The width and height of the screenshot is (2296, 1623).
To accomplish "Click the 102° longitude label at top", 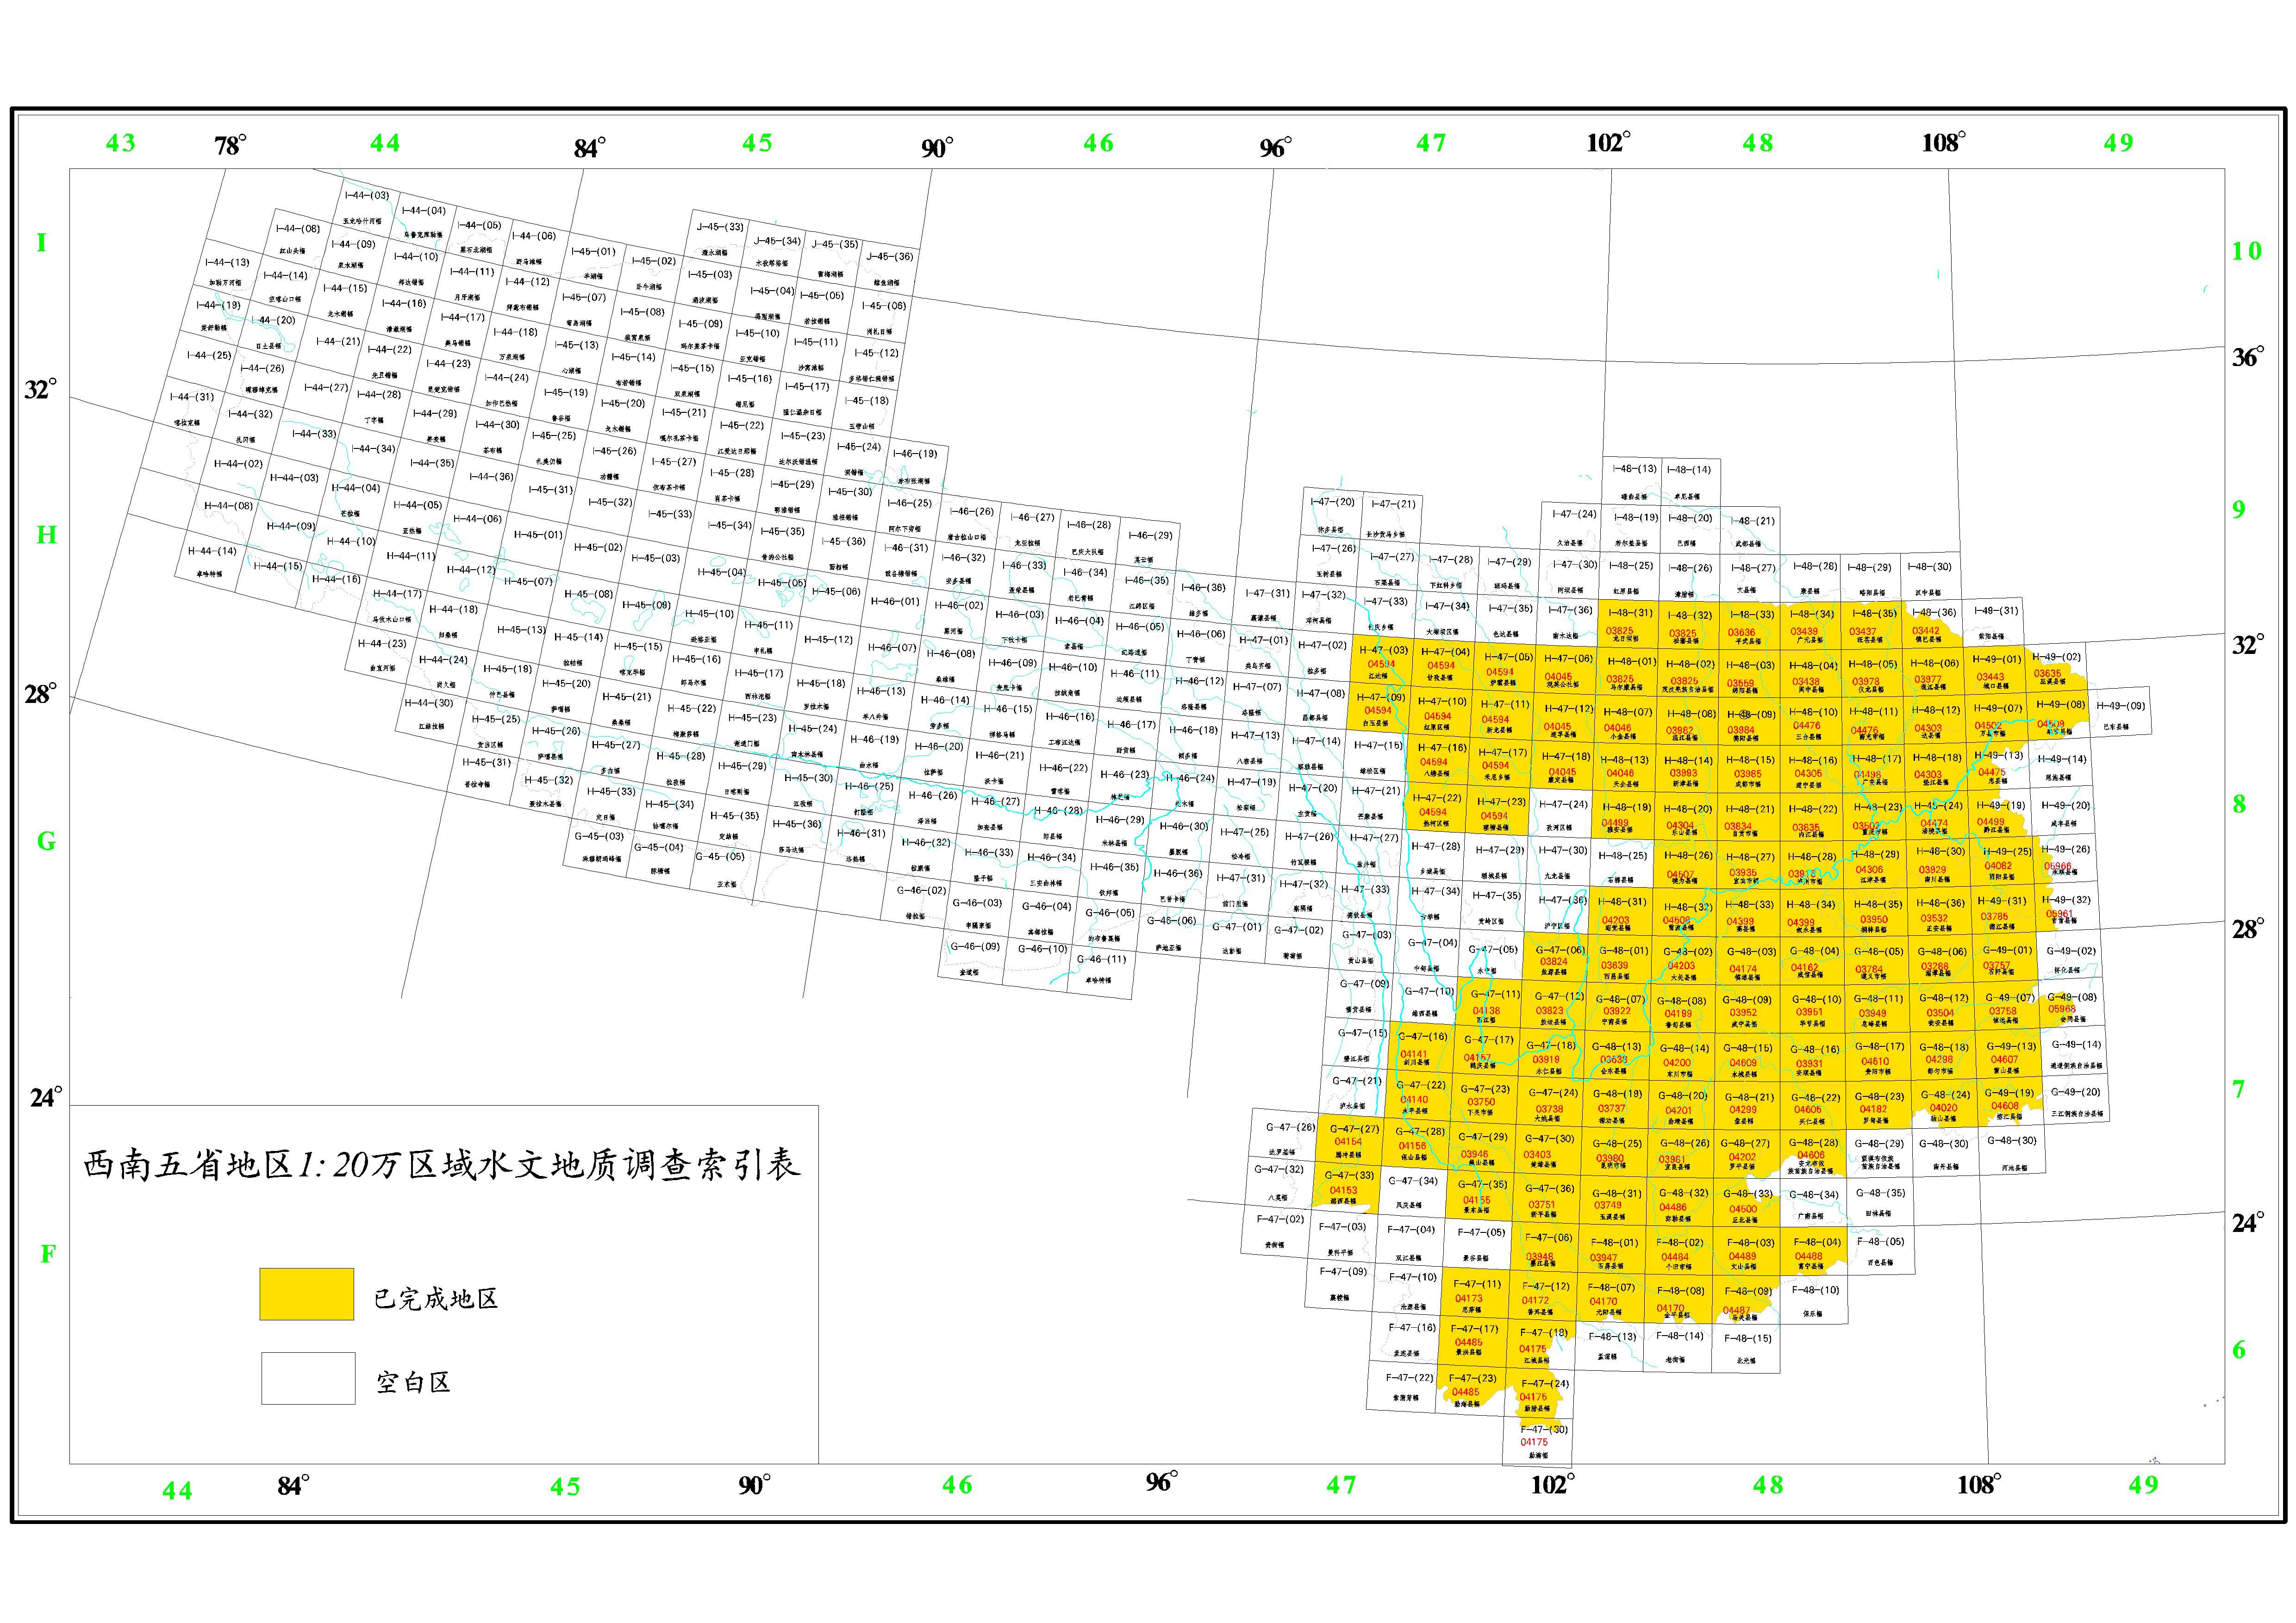I will click(x=1607, y=142).
